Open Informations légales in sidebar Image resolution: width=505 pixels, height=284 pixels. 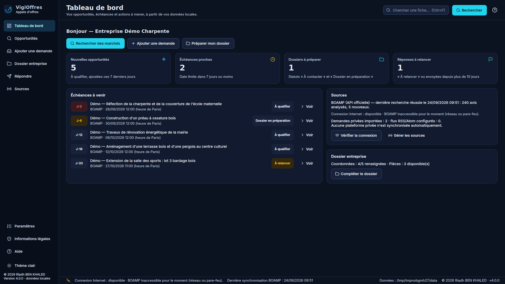29,239
